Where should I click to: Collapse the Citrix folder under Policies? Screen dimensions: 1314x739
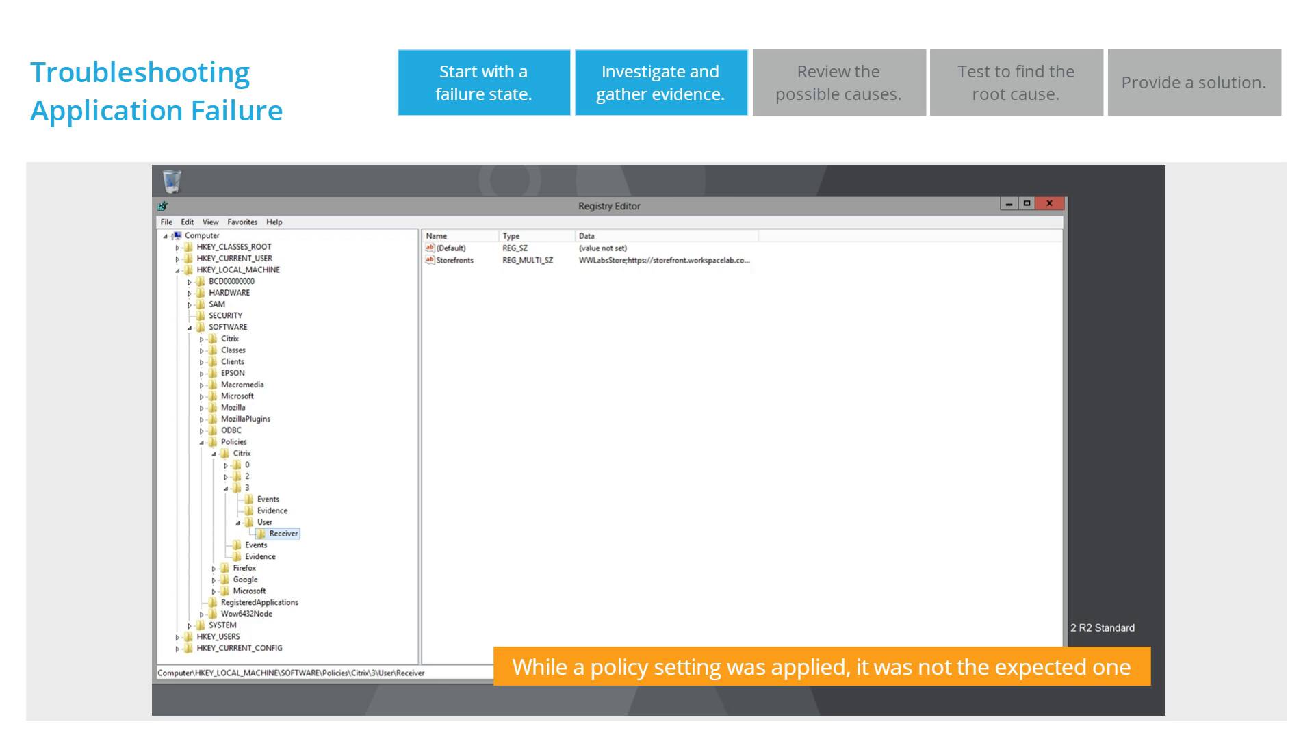click(x=210, y=452)
